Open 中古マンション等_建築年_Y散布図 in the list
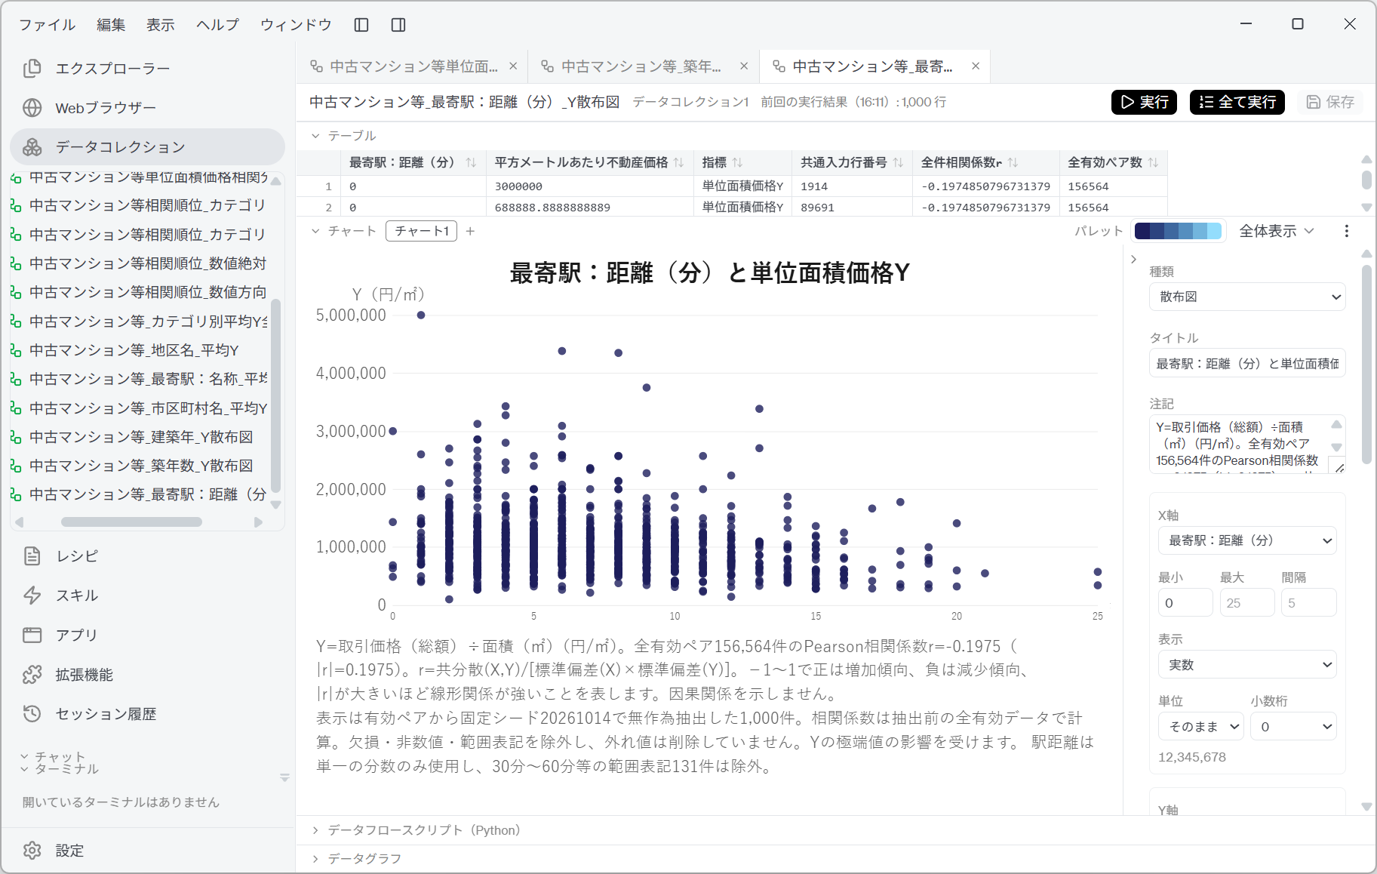This screenshot has width=1377, height=874. coord(140,437)
